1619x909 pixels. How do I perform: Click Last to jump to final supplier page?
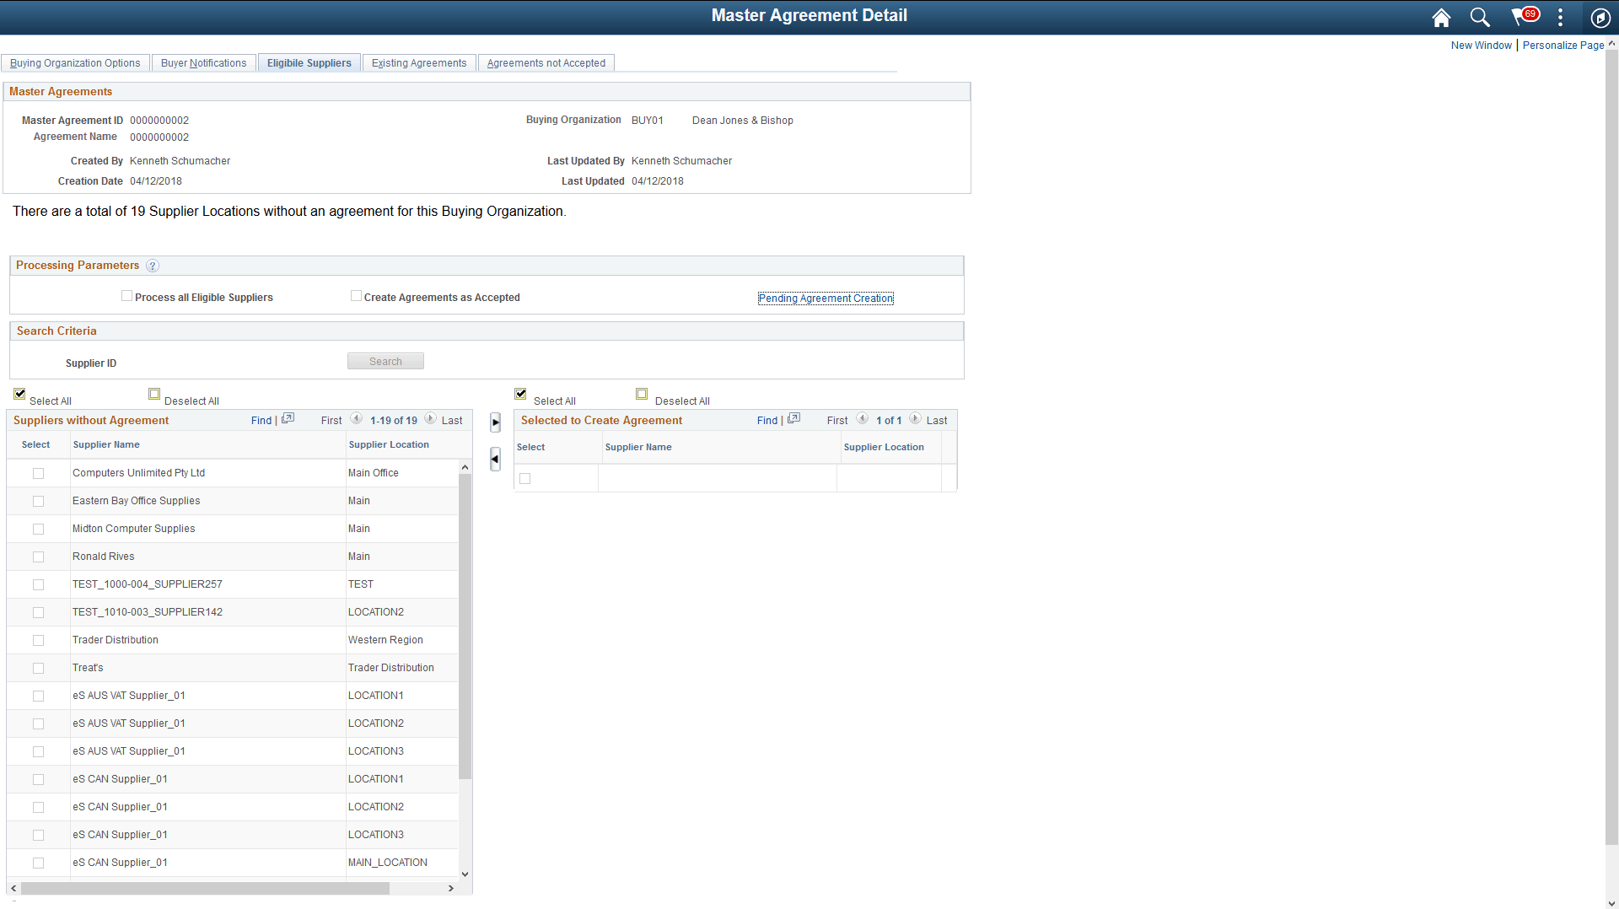click(x=454, y=420)
